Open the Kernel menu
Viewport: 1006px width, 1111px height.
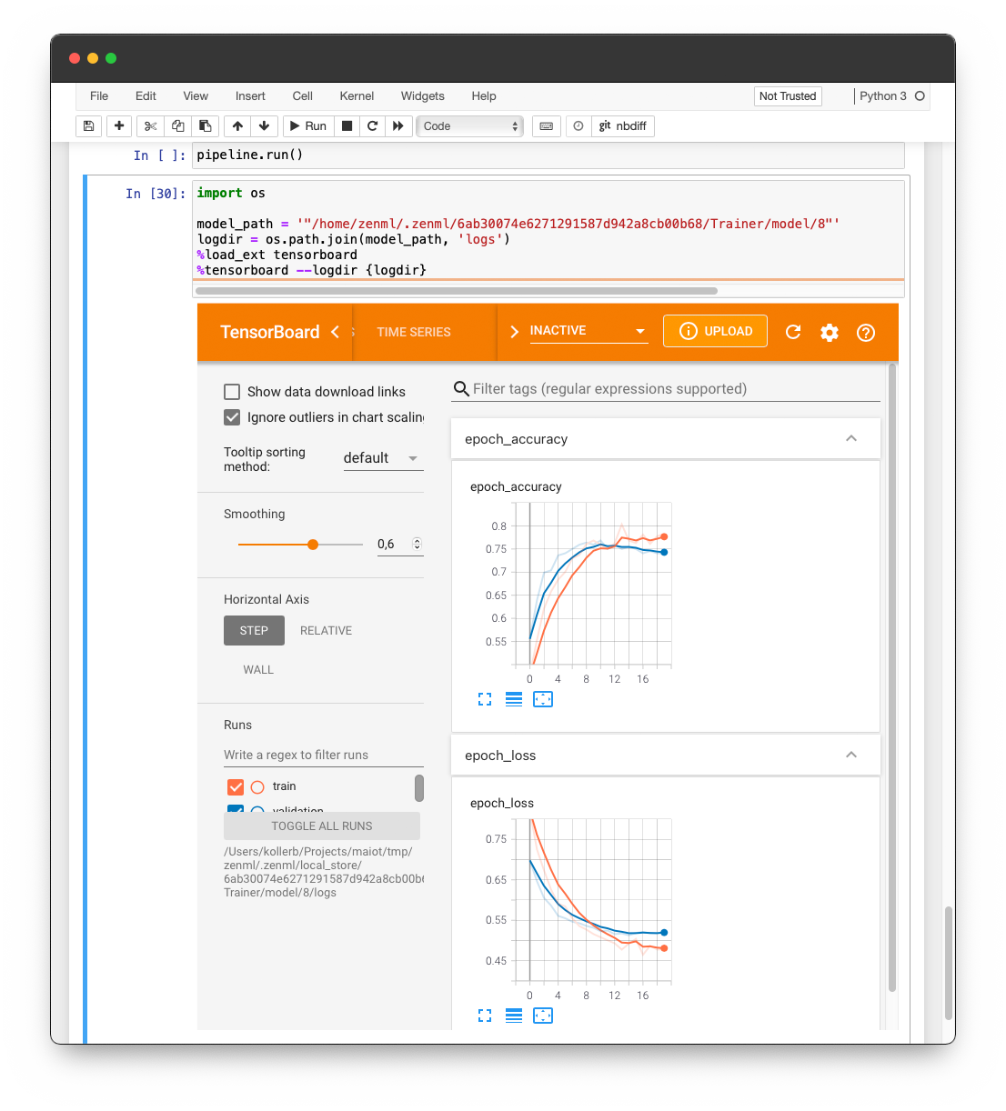point(357,95)
